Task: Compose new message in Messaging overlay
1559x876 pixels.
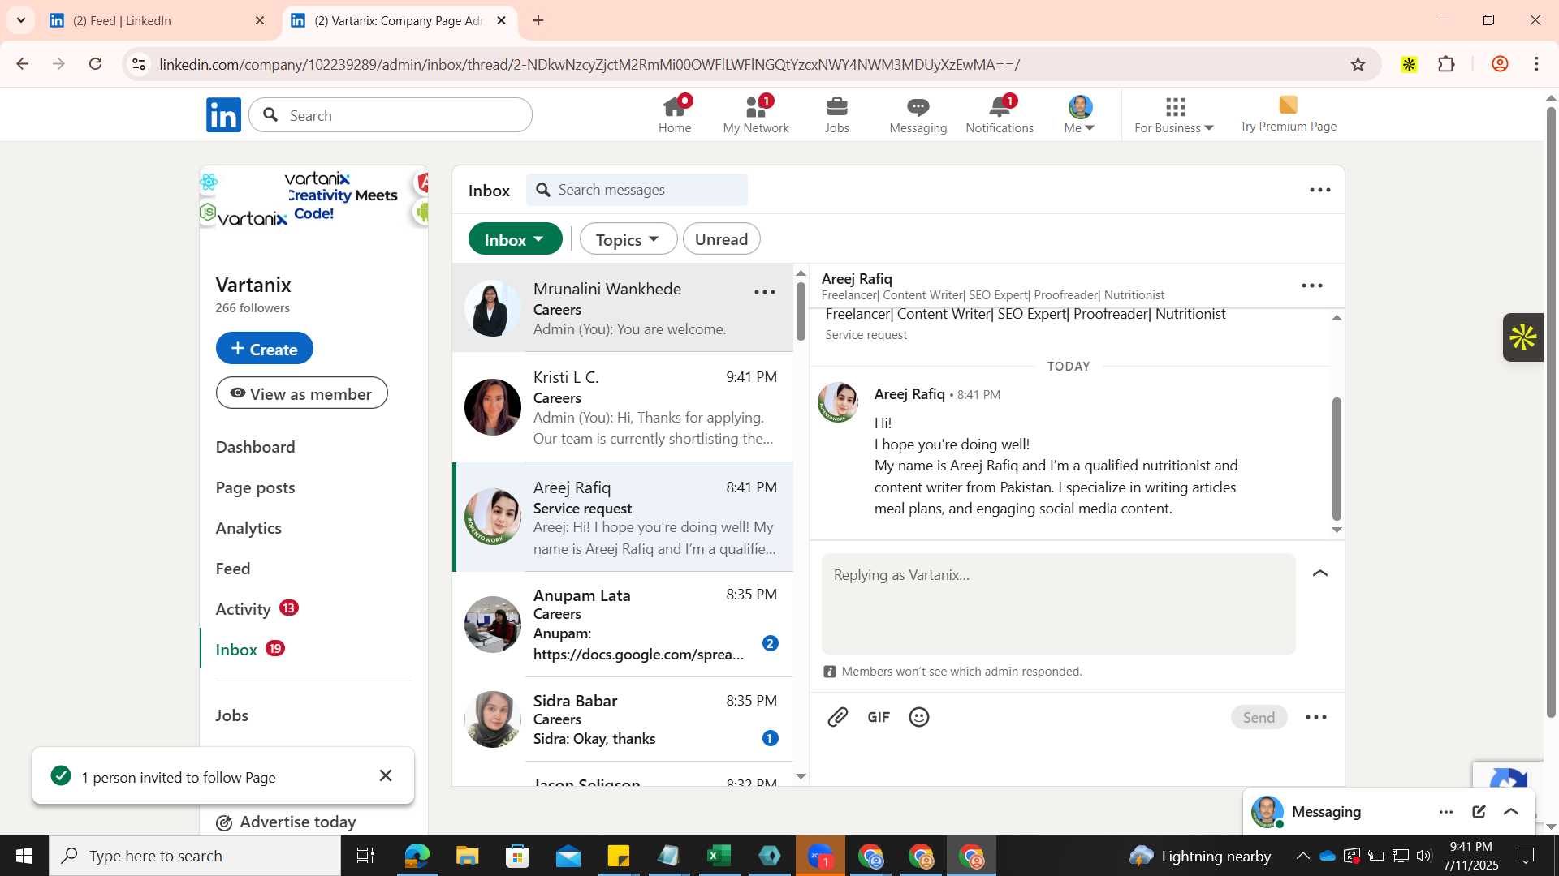Action: click(x=1479, y=812)
